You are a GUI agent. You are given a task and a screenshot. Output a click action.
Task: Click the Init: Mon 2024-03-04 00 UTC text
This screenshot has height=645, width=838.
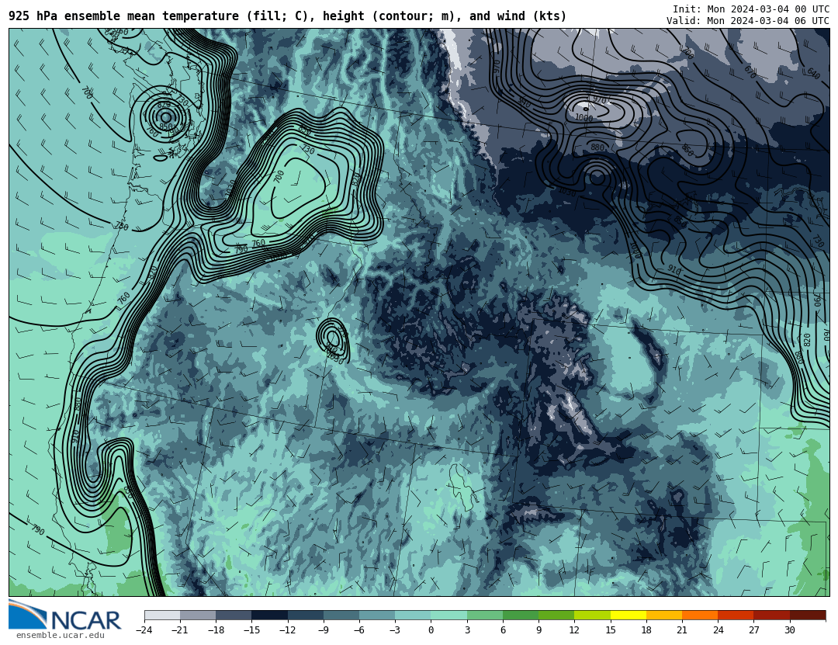(x=751, y=9)
